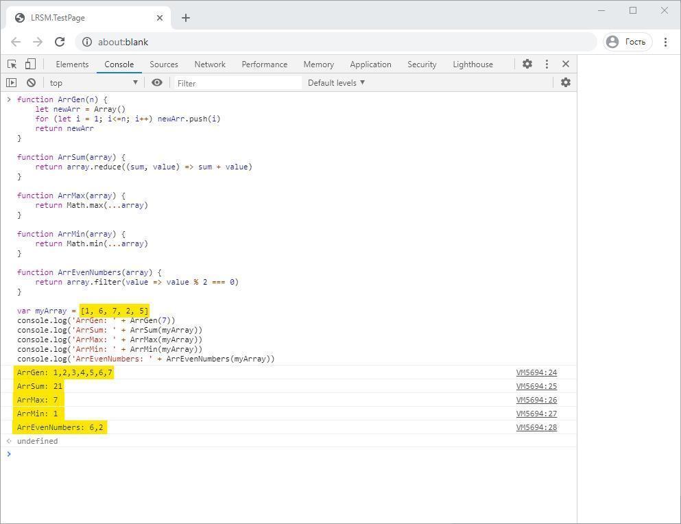This screenshot has width=681, height=524.
Task: Open the DevTools three-dot customize menu
Action: 547,64
